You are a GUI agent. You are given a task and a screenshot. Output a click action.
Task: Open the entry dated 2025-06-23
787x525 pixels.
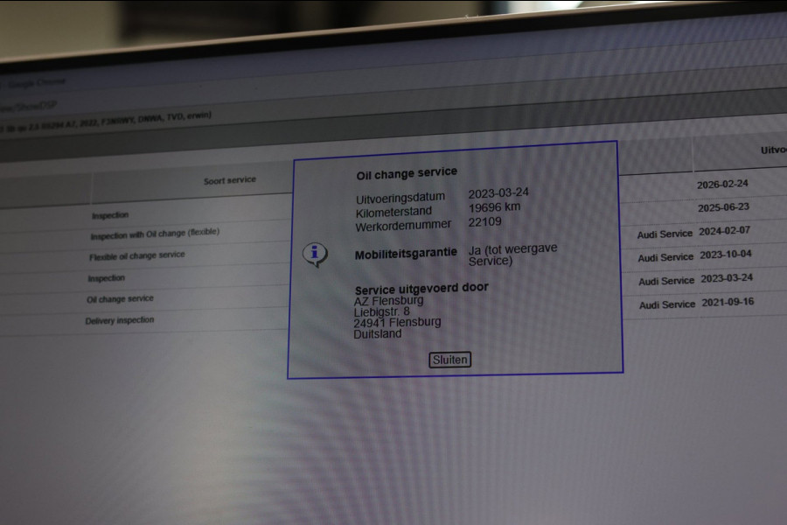(723, 207)
